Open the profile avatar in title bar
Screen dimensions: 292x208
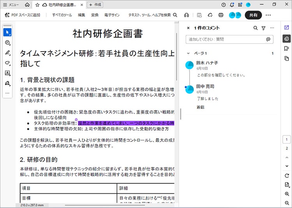[x=248, y=5]
